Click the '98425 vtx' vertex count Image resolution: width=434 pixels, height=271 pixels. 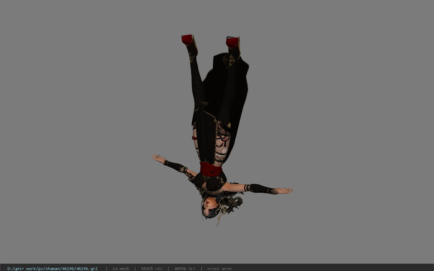(x=152, y=269)
